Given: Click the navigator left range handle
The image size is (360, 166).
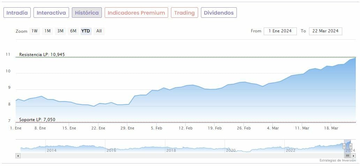Looking at the screenshot, I should tap(344, 146).
